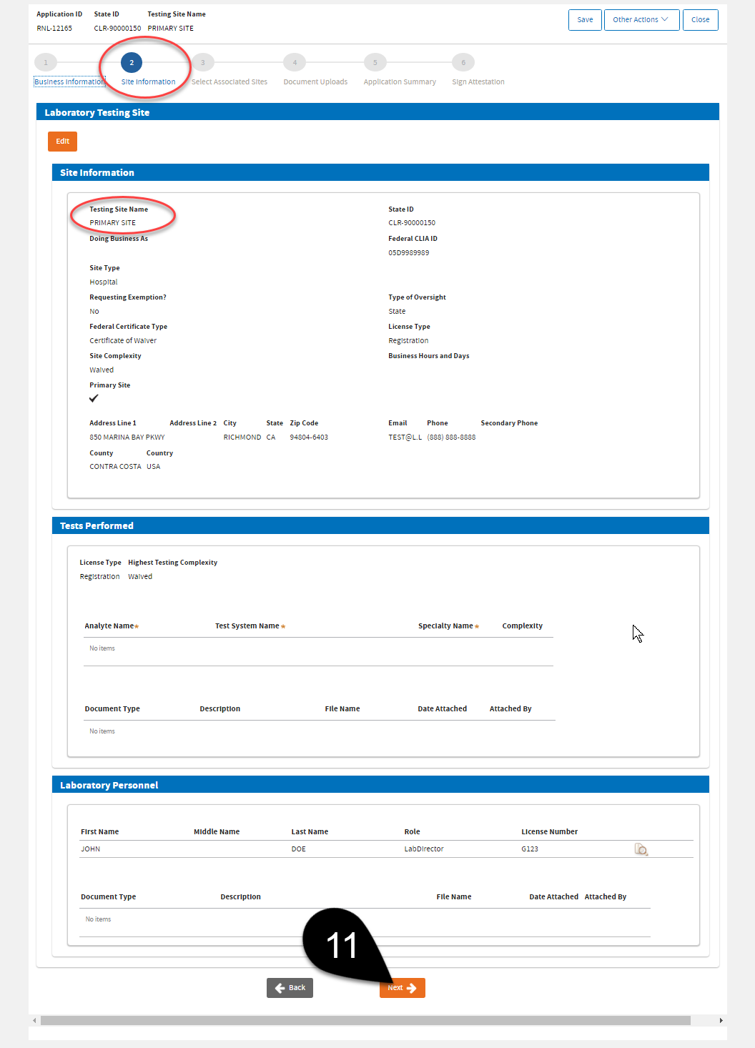Open the Other Actions dropdown
The width and height of the screenshot is (755, 1048).
click(641, 19)
